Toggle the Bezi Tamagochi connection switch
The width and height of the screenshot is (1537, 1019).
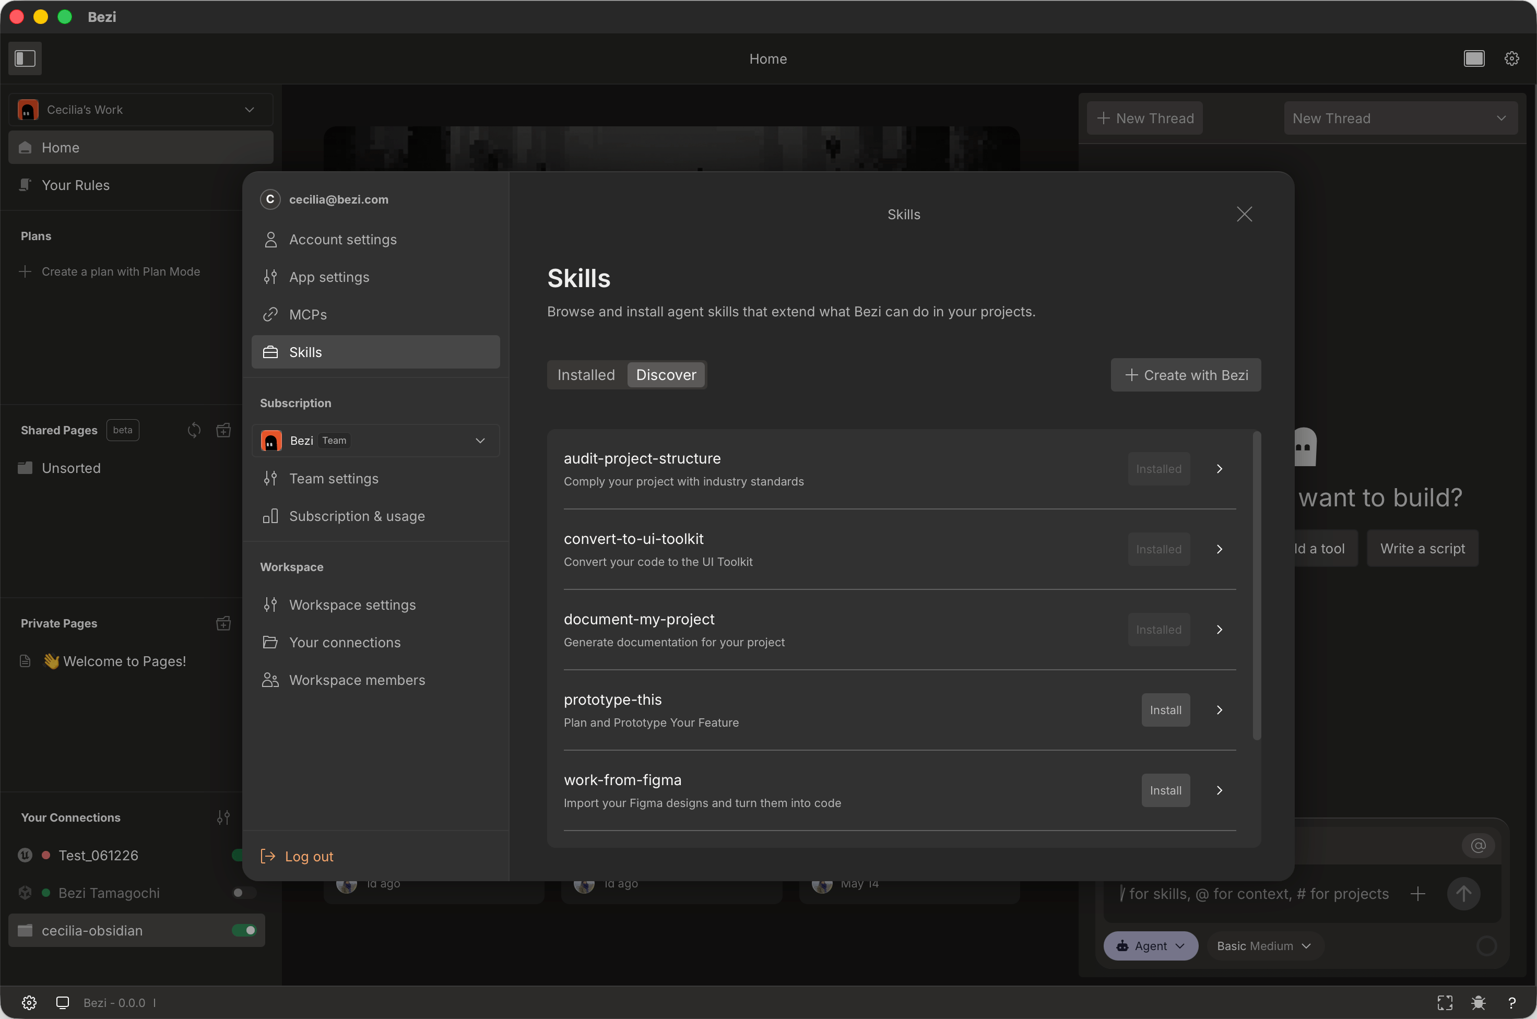point(244,892)
